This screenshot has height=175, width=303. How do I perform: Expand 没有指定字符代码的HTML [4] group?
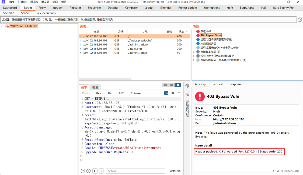(x=194, y=56)
